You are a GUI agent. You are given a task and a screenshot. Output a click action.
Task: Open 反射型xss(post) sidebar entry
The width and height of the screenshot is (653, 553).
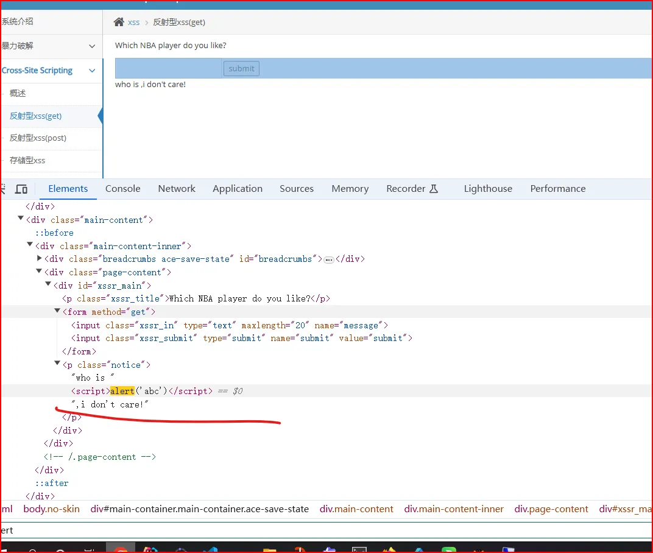coord(38,138)
